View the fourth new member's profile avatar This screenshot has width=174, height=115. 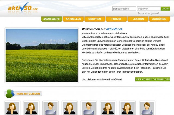click(70, 108)
